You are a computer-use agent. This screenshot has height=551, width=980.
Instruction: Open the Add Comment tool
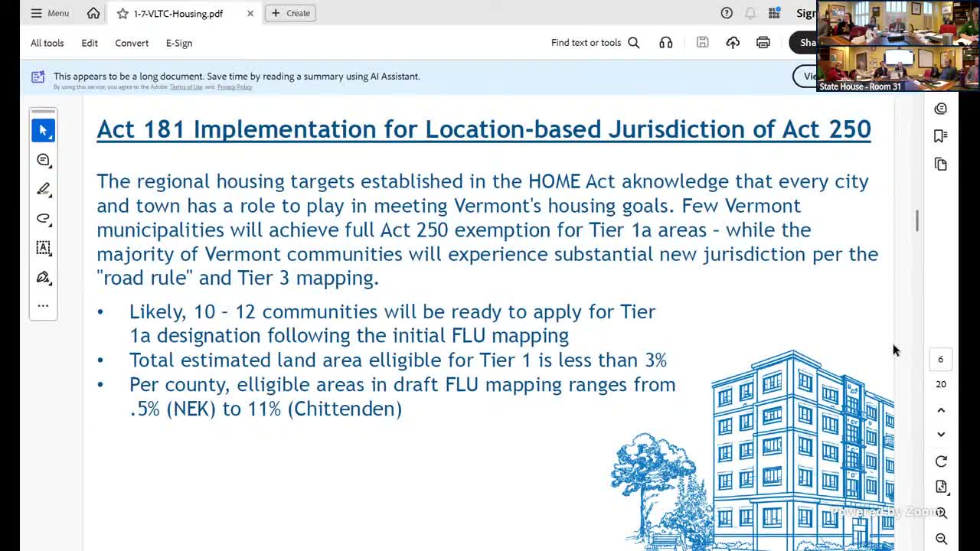click(43, 160)
